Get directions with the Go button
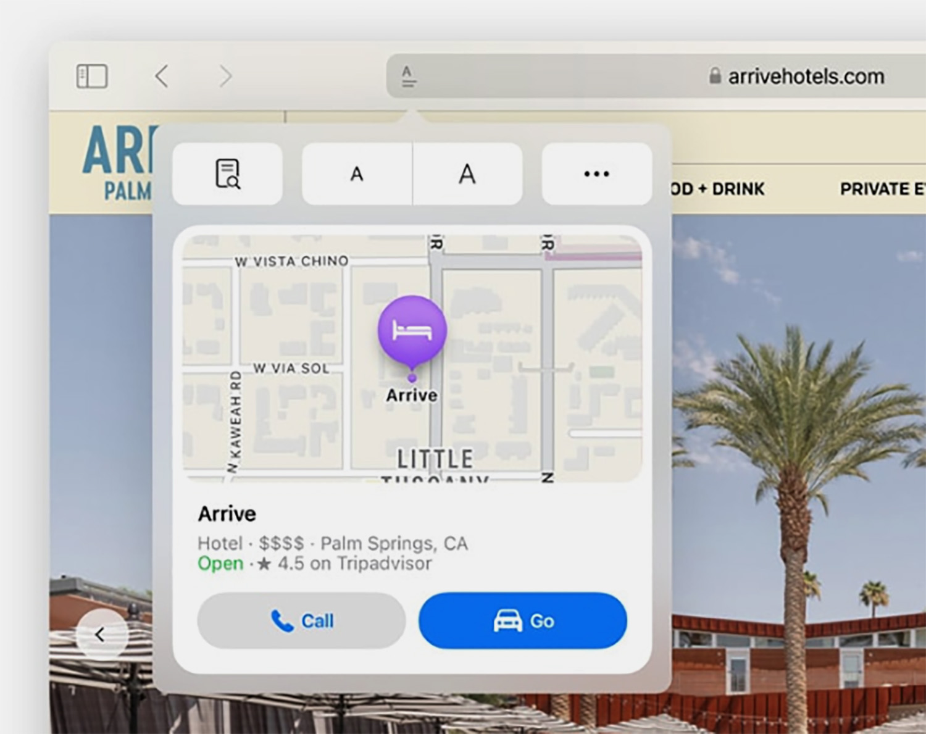This screenshot has height=734, width=926. (523, 620)
